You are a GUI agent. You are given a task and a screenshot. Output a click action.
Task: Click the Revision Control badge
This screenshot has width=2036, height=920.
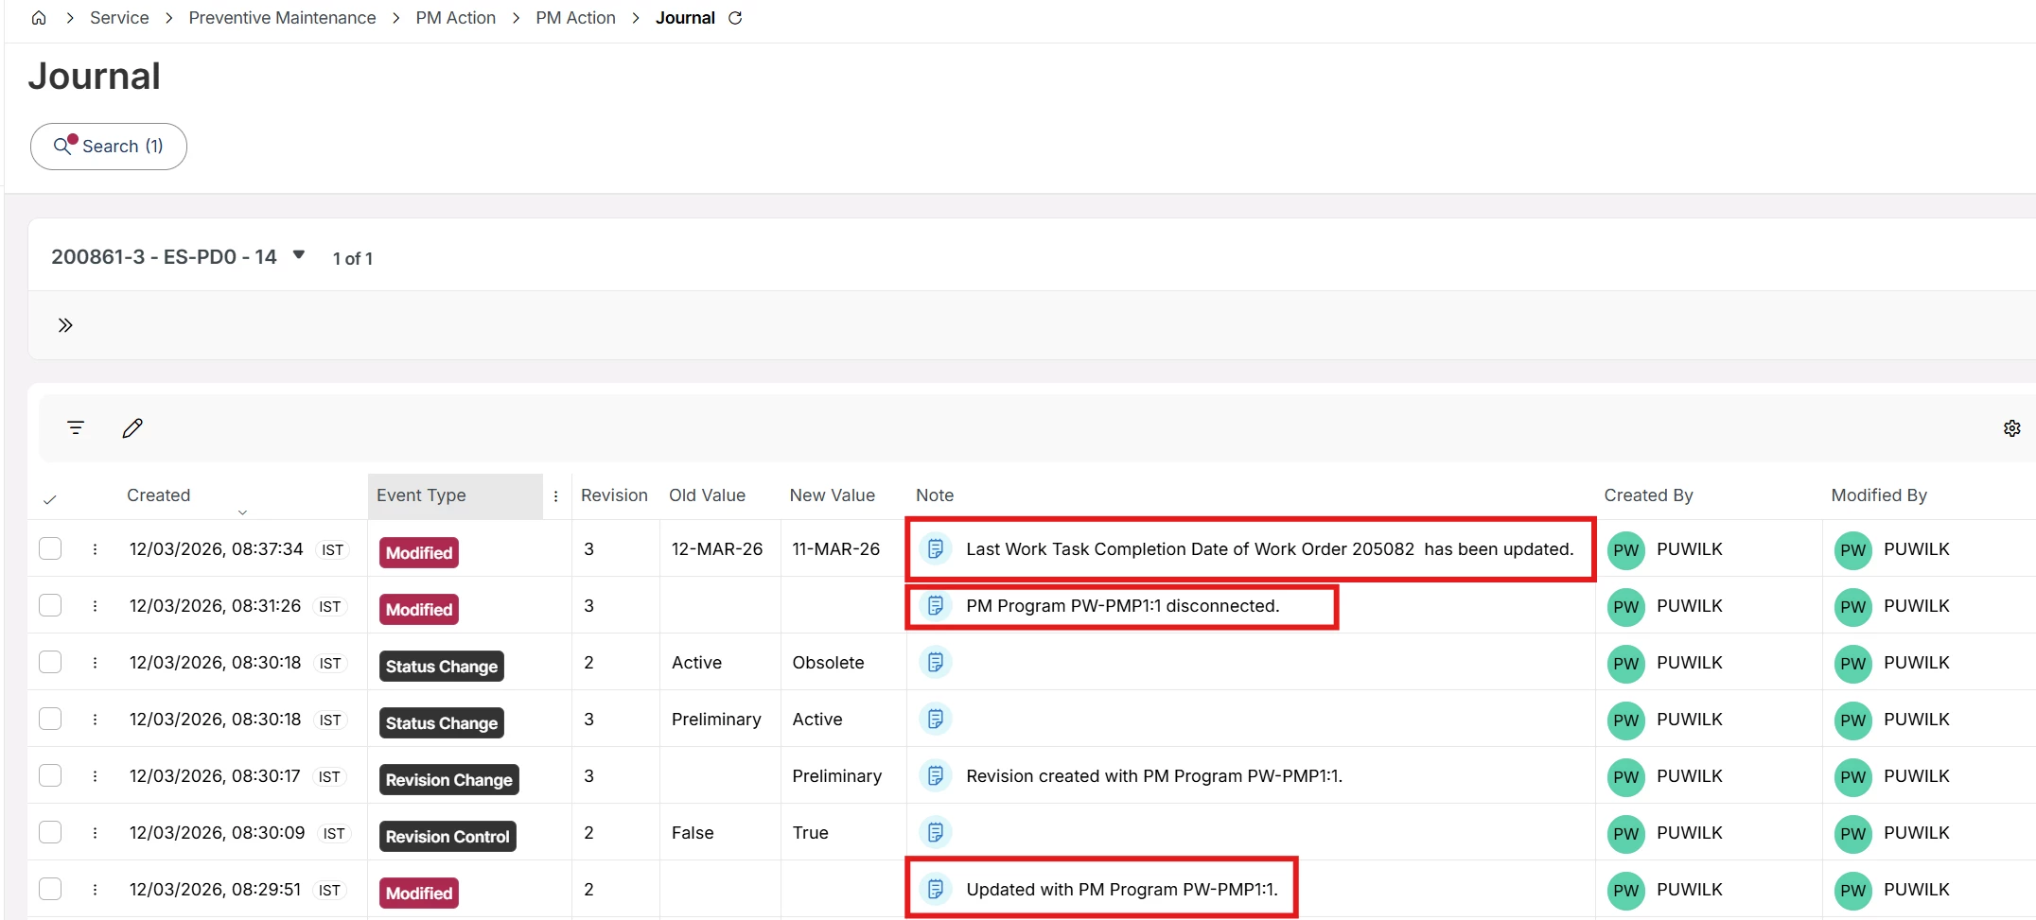pos(448,836)
